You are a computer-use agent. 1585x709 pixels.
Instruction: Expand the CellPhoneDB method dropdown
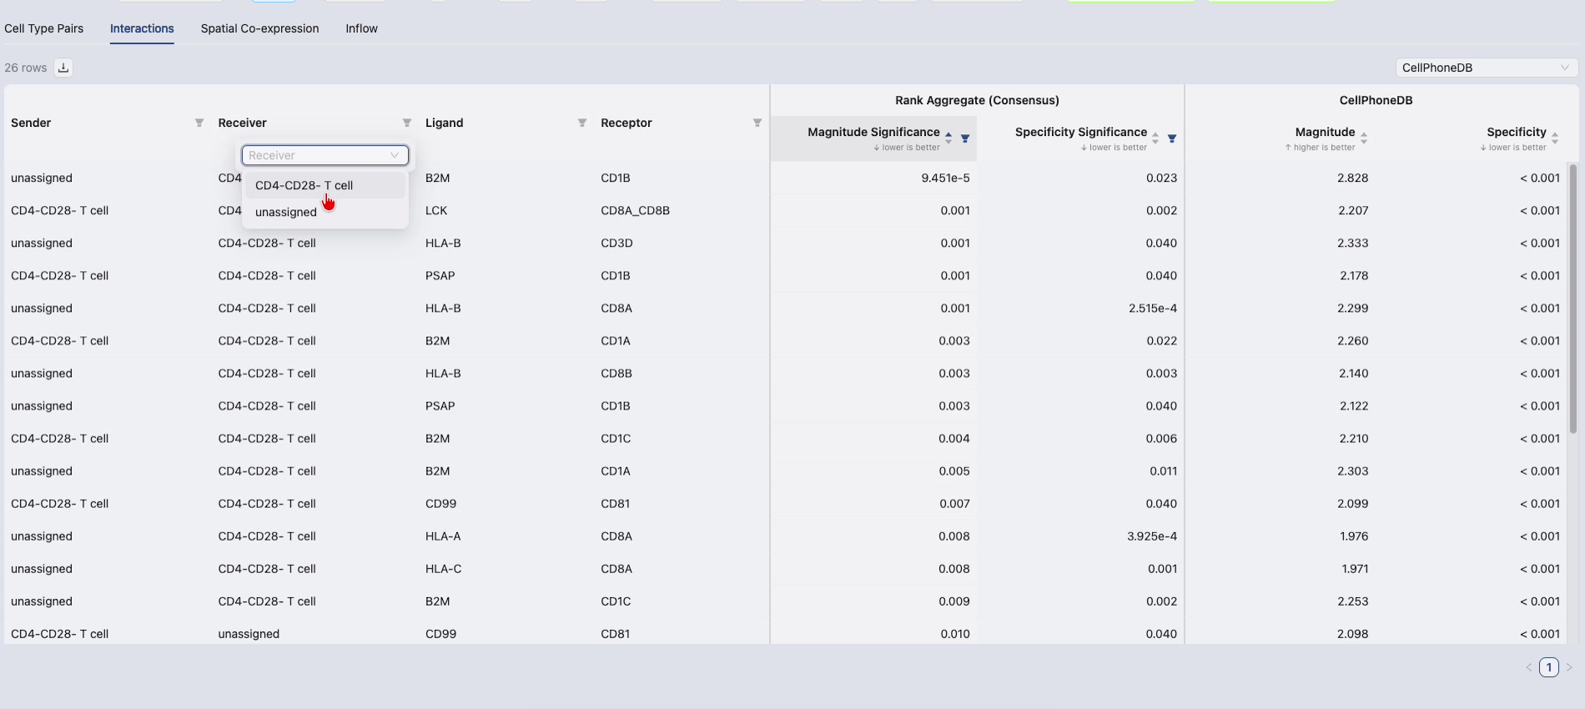[1487, 68]
